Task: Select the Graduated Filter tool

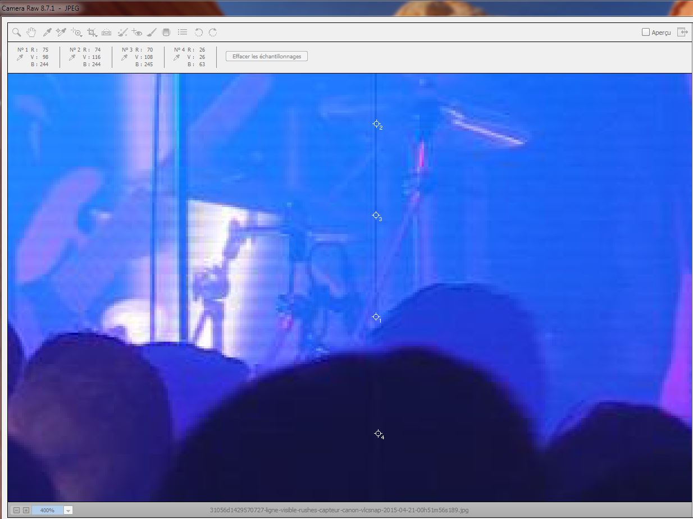Action: point(166,33)
